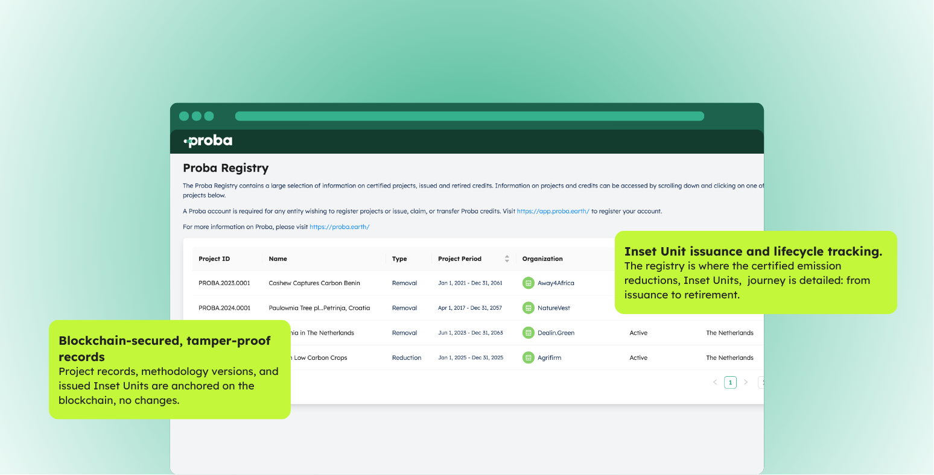Click the Agrifirm organization icon

[529, 357]
